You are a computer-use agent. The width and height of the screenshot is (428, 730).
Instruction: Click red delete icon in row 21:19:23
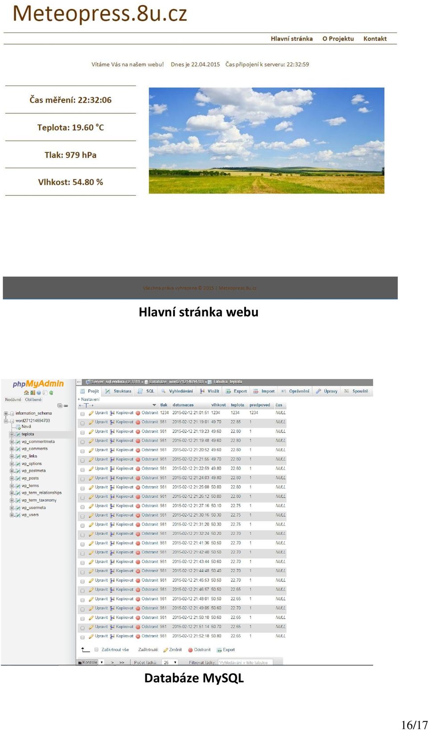pos(138,431)
